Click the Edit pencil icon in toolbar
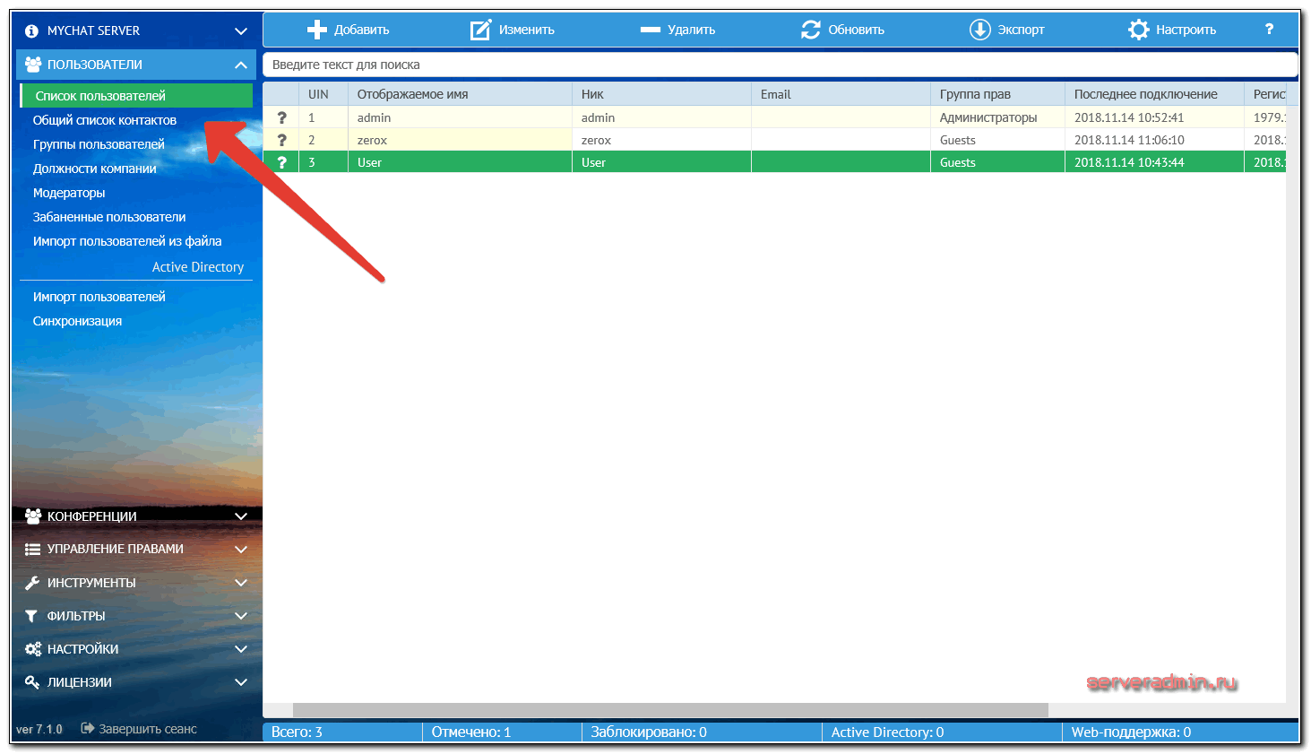 click(x=481, y=30)
